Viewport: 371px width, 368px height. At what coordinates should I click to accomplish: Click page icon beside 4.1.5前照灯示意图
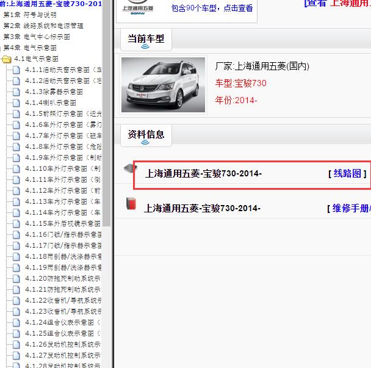16,114
